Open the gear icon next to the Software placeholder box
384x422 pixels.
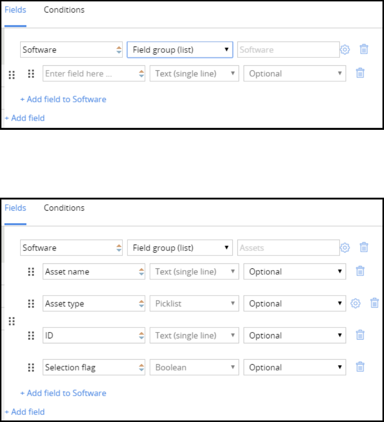pyautogui.click(x=345, y=50)
